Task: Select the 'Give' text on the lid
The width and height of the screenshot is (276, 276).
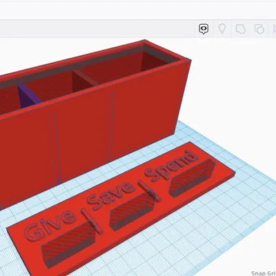Action: pyautogui.click(x=50, y=226)
